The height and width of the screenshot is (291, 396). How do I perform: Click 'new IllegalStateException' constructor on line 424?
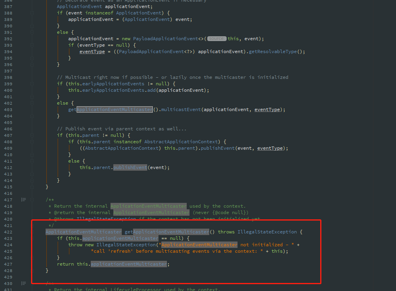click(x=120, y=245)
